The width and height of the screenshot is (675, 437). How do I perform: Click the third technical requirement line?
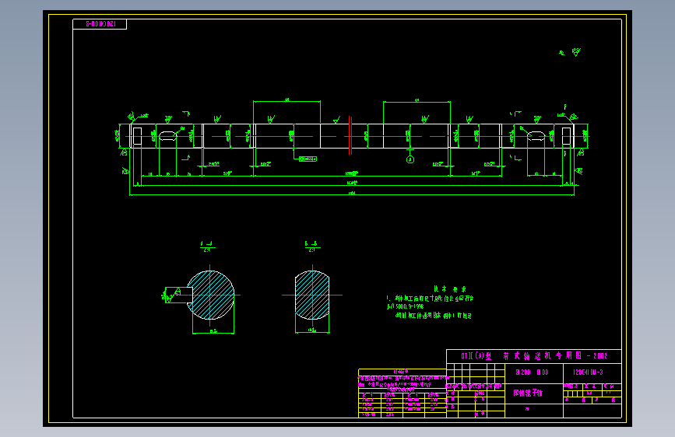pyautogui.click(x=434, y=316)
